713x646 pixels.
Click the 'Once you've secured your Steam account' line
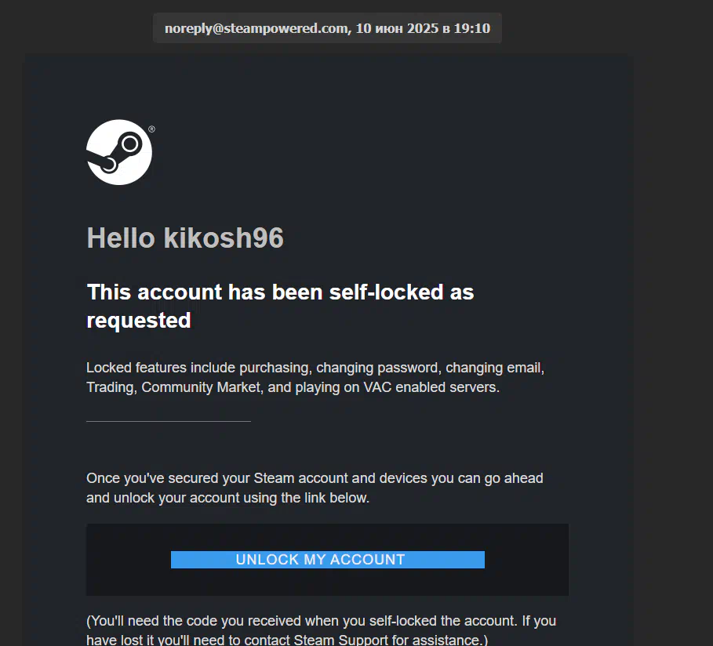point(315,478)
